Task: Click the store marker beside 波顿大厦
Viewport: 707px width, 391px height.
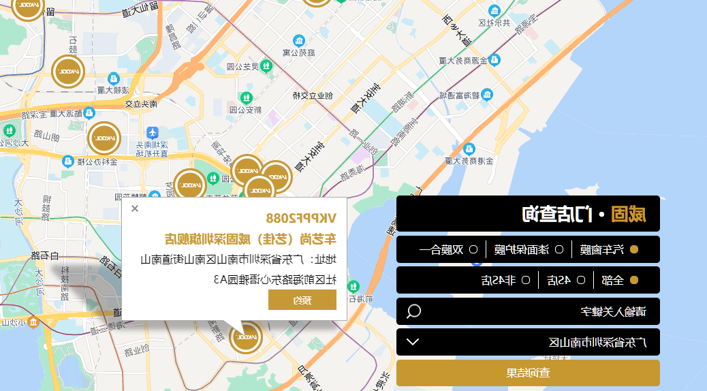Action: [x=68, y=72]
